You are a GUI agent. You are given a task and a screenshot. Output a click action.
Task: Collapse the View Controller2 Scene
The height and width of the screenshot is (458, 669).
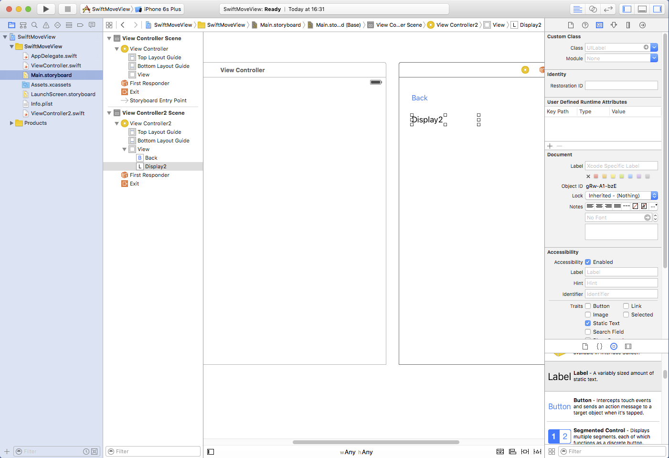coord(109,113)
